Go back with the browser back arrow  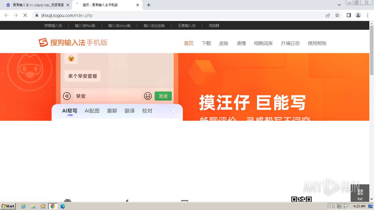point(6,15)
